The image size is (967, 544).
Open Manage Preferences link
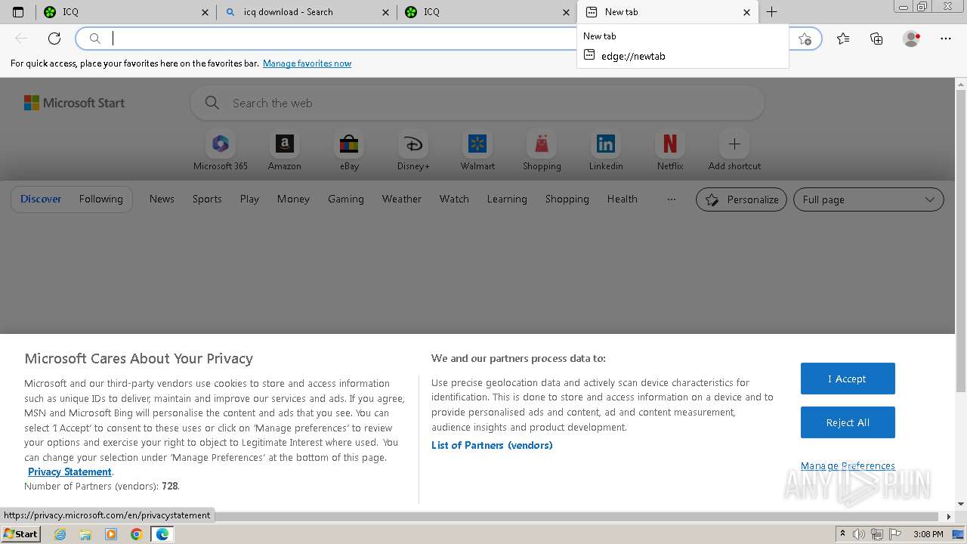click(x=848, y=465)
